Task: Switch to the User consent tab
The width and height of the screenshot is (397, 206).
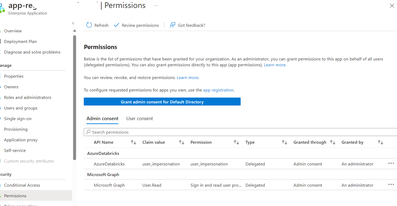Action: (x=140, y=119)
